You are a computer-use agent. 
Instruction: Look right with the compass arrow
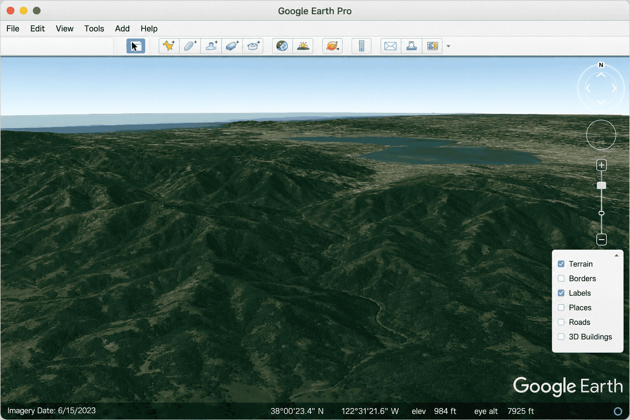(x=614, y=88)
